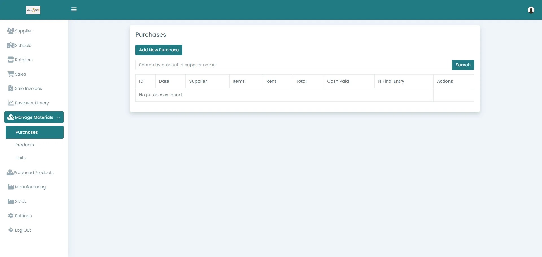Click the Stock factory icon

pos(11,201)
